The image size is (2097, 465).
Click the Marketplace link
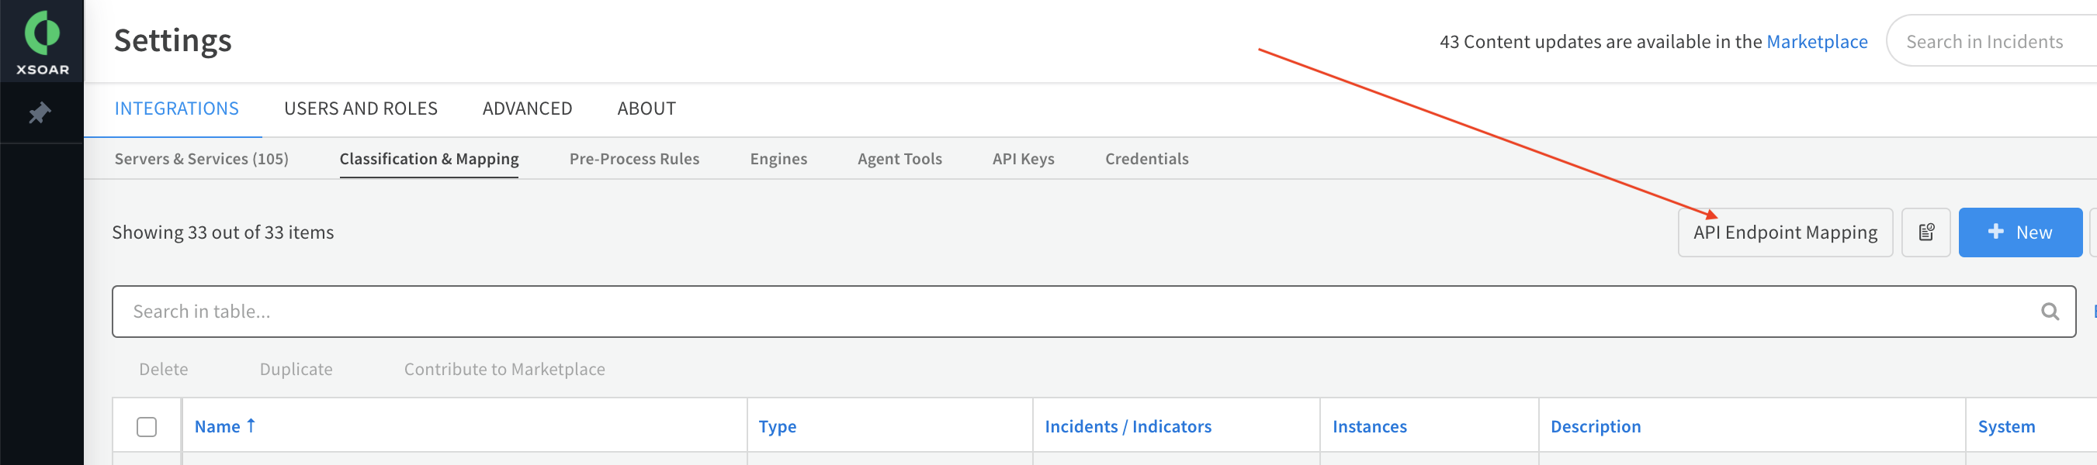click(x=1817, y=40)
